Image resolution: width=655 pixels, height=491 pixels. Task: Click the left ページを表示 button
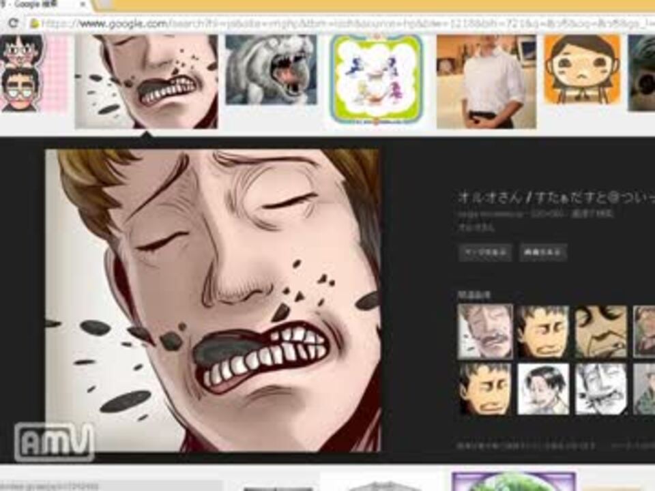pyautogui.click(x=485, y=252)
